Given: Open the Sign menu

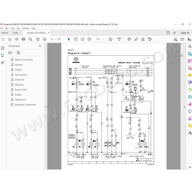Looking at the screenshot, I should [18, 28].
